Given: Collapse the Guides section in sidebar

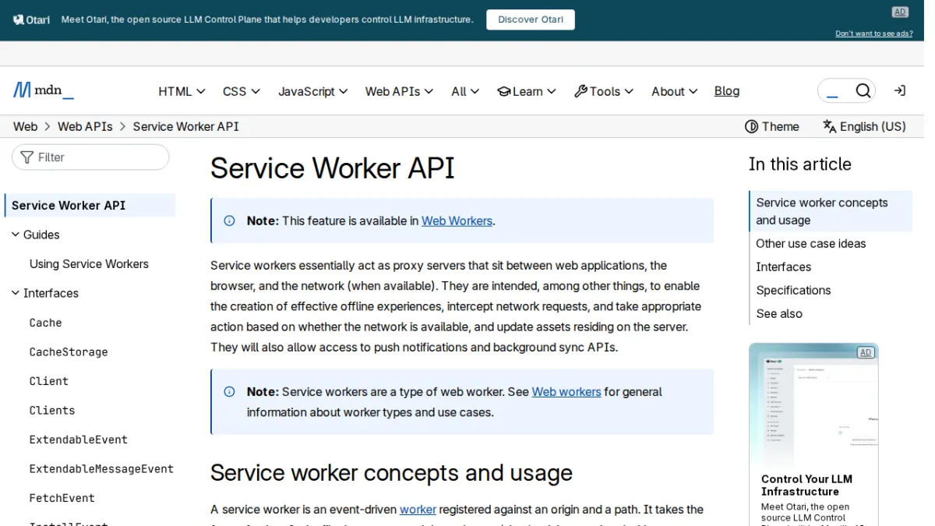Looking at the screenshot, I should pos(35,235).
